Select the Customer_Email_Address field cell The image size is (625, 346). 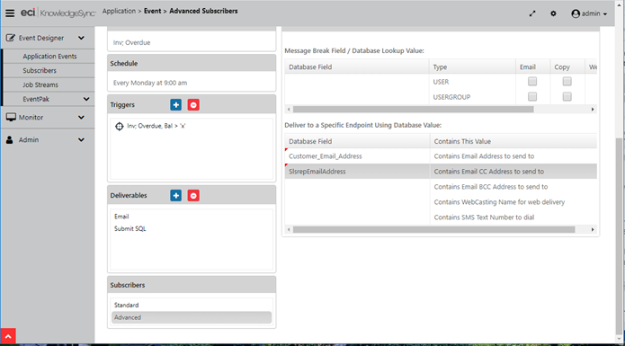pos(357,156)
